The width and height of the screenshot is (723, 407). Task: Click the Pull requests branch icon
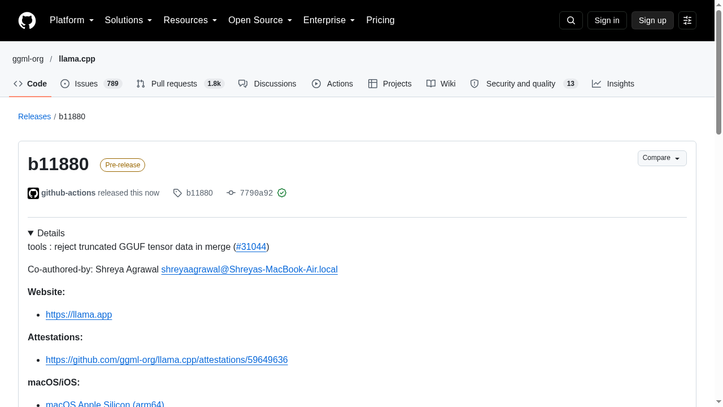pos(141,84)
